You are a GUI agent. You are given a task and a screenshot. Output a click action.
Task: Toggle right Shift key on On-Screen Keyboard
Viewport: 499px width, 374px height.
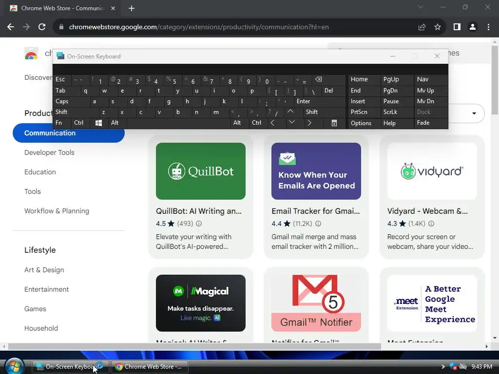(324, 112)
